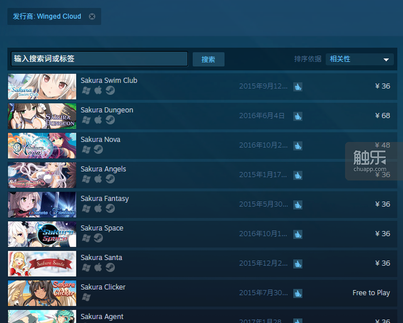Click the 搜索 search button
Viewport: 403px width, 323px height.
[x=208, y=60]
